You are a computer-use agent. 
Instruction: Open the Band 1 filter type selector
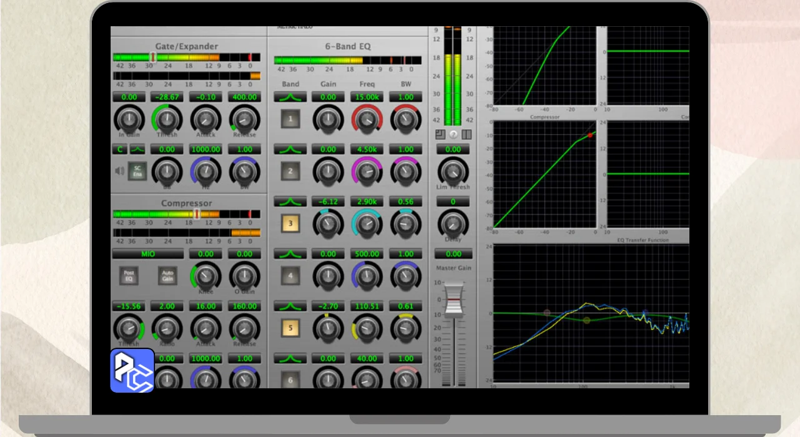[291, 97]
